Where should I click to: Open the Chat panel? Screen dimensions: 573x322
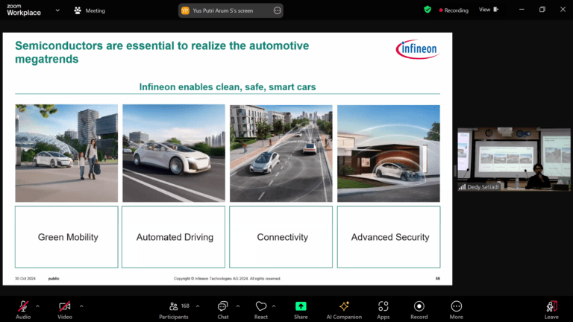(222, 306)
